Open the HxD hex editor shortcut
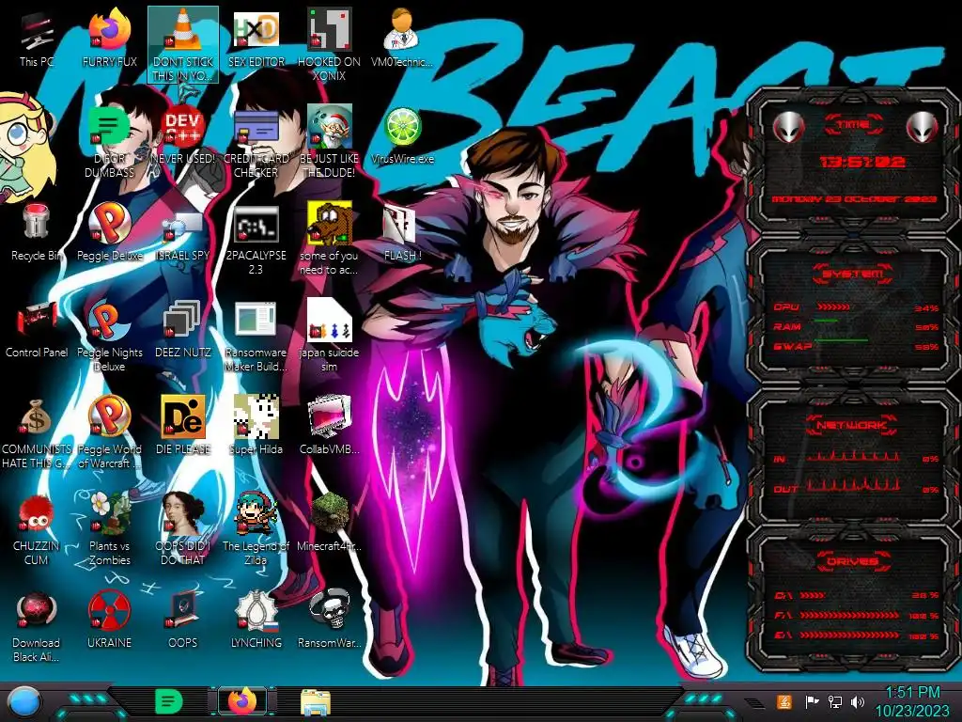 tap(256, 39)
